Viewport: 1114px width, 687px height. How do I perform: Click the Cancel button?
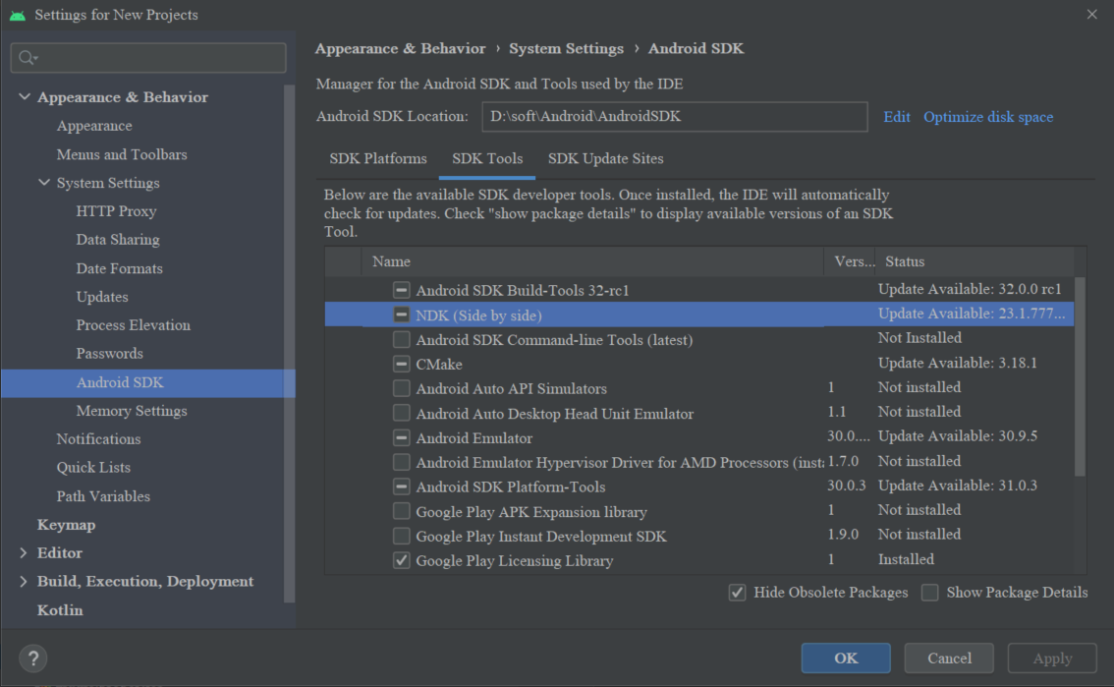[x=949, y=658]
